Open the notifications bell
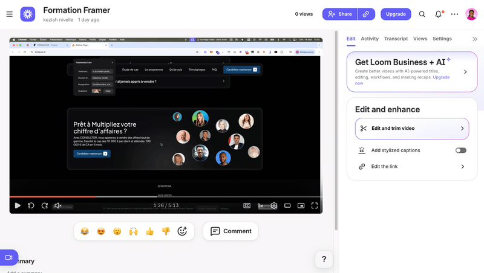The height and width of the screenshot is (273, 484). pos(439,14)
